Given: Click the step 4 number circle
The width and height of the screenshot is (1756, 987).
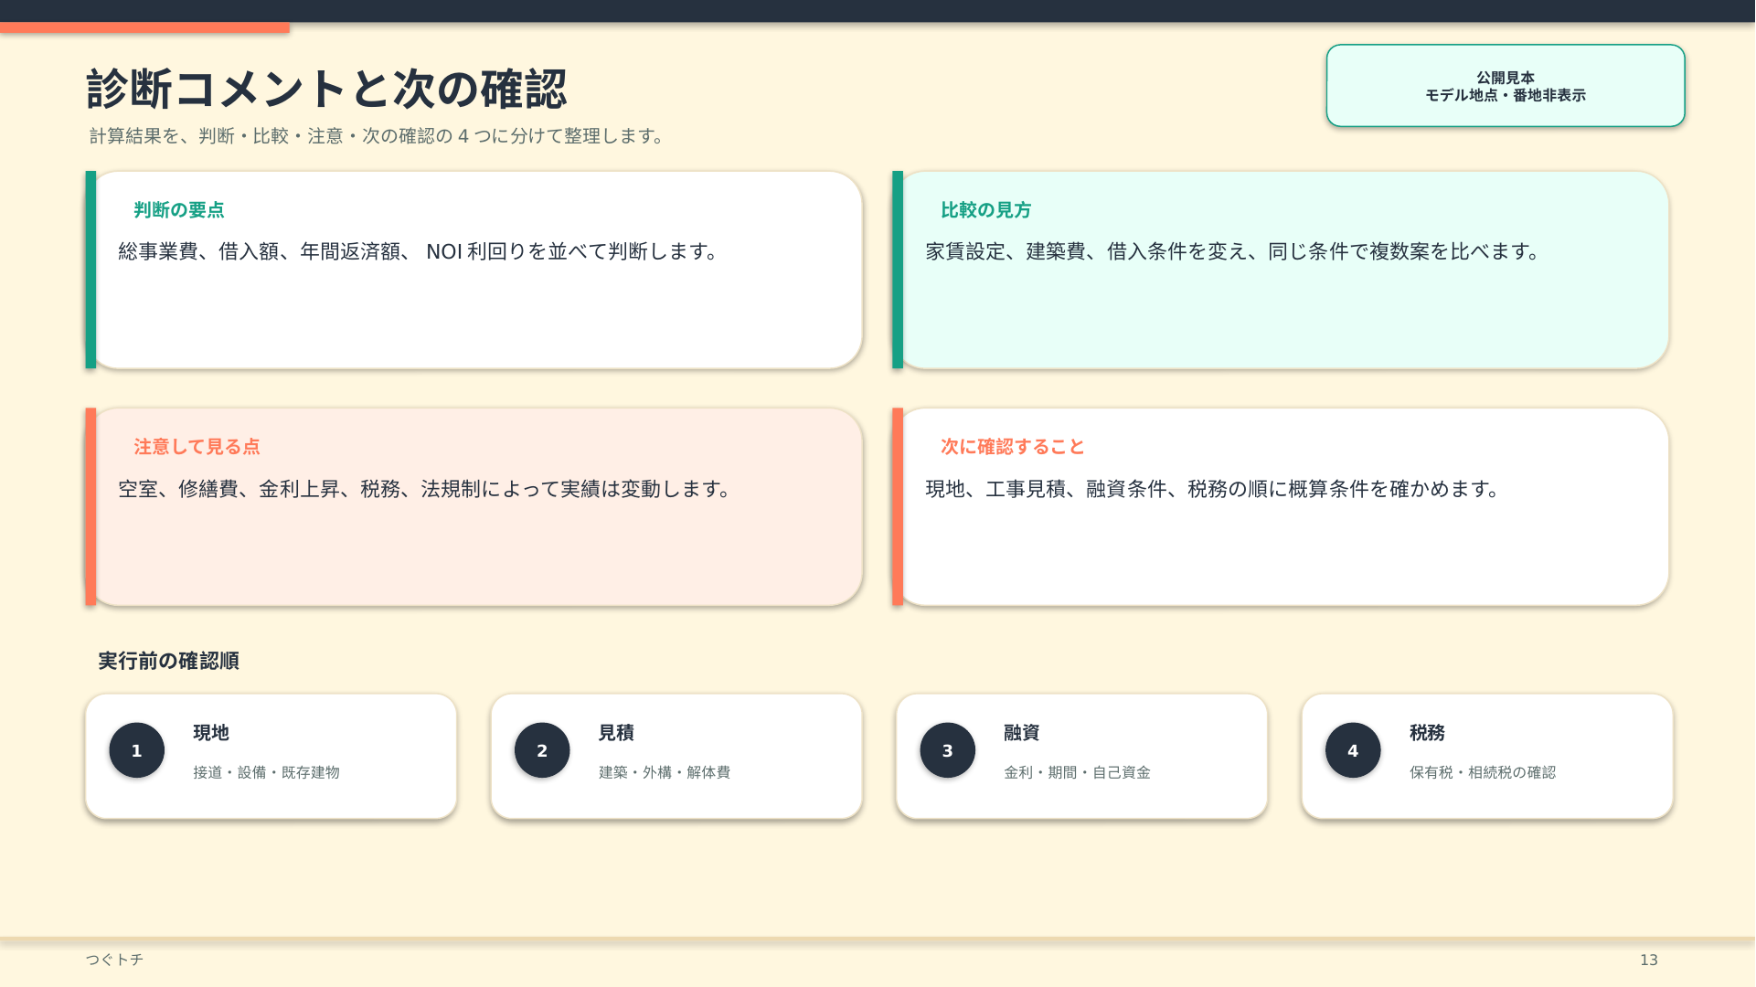Looking at the screenshot, I should tap(1353, 750).
